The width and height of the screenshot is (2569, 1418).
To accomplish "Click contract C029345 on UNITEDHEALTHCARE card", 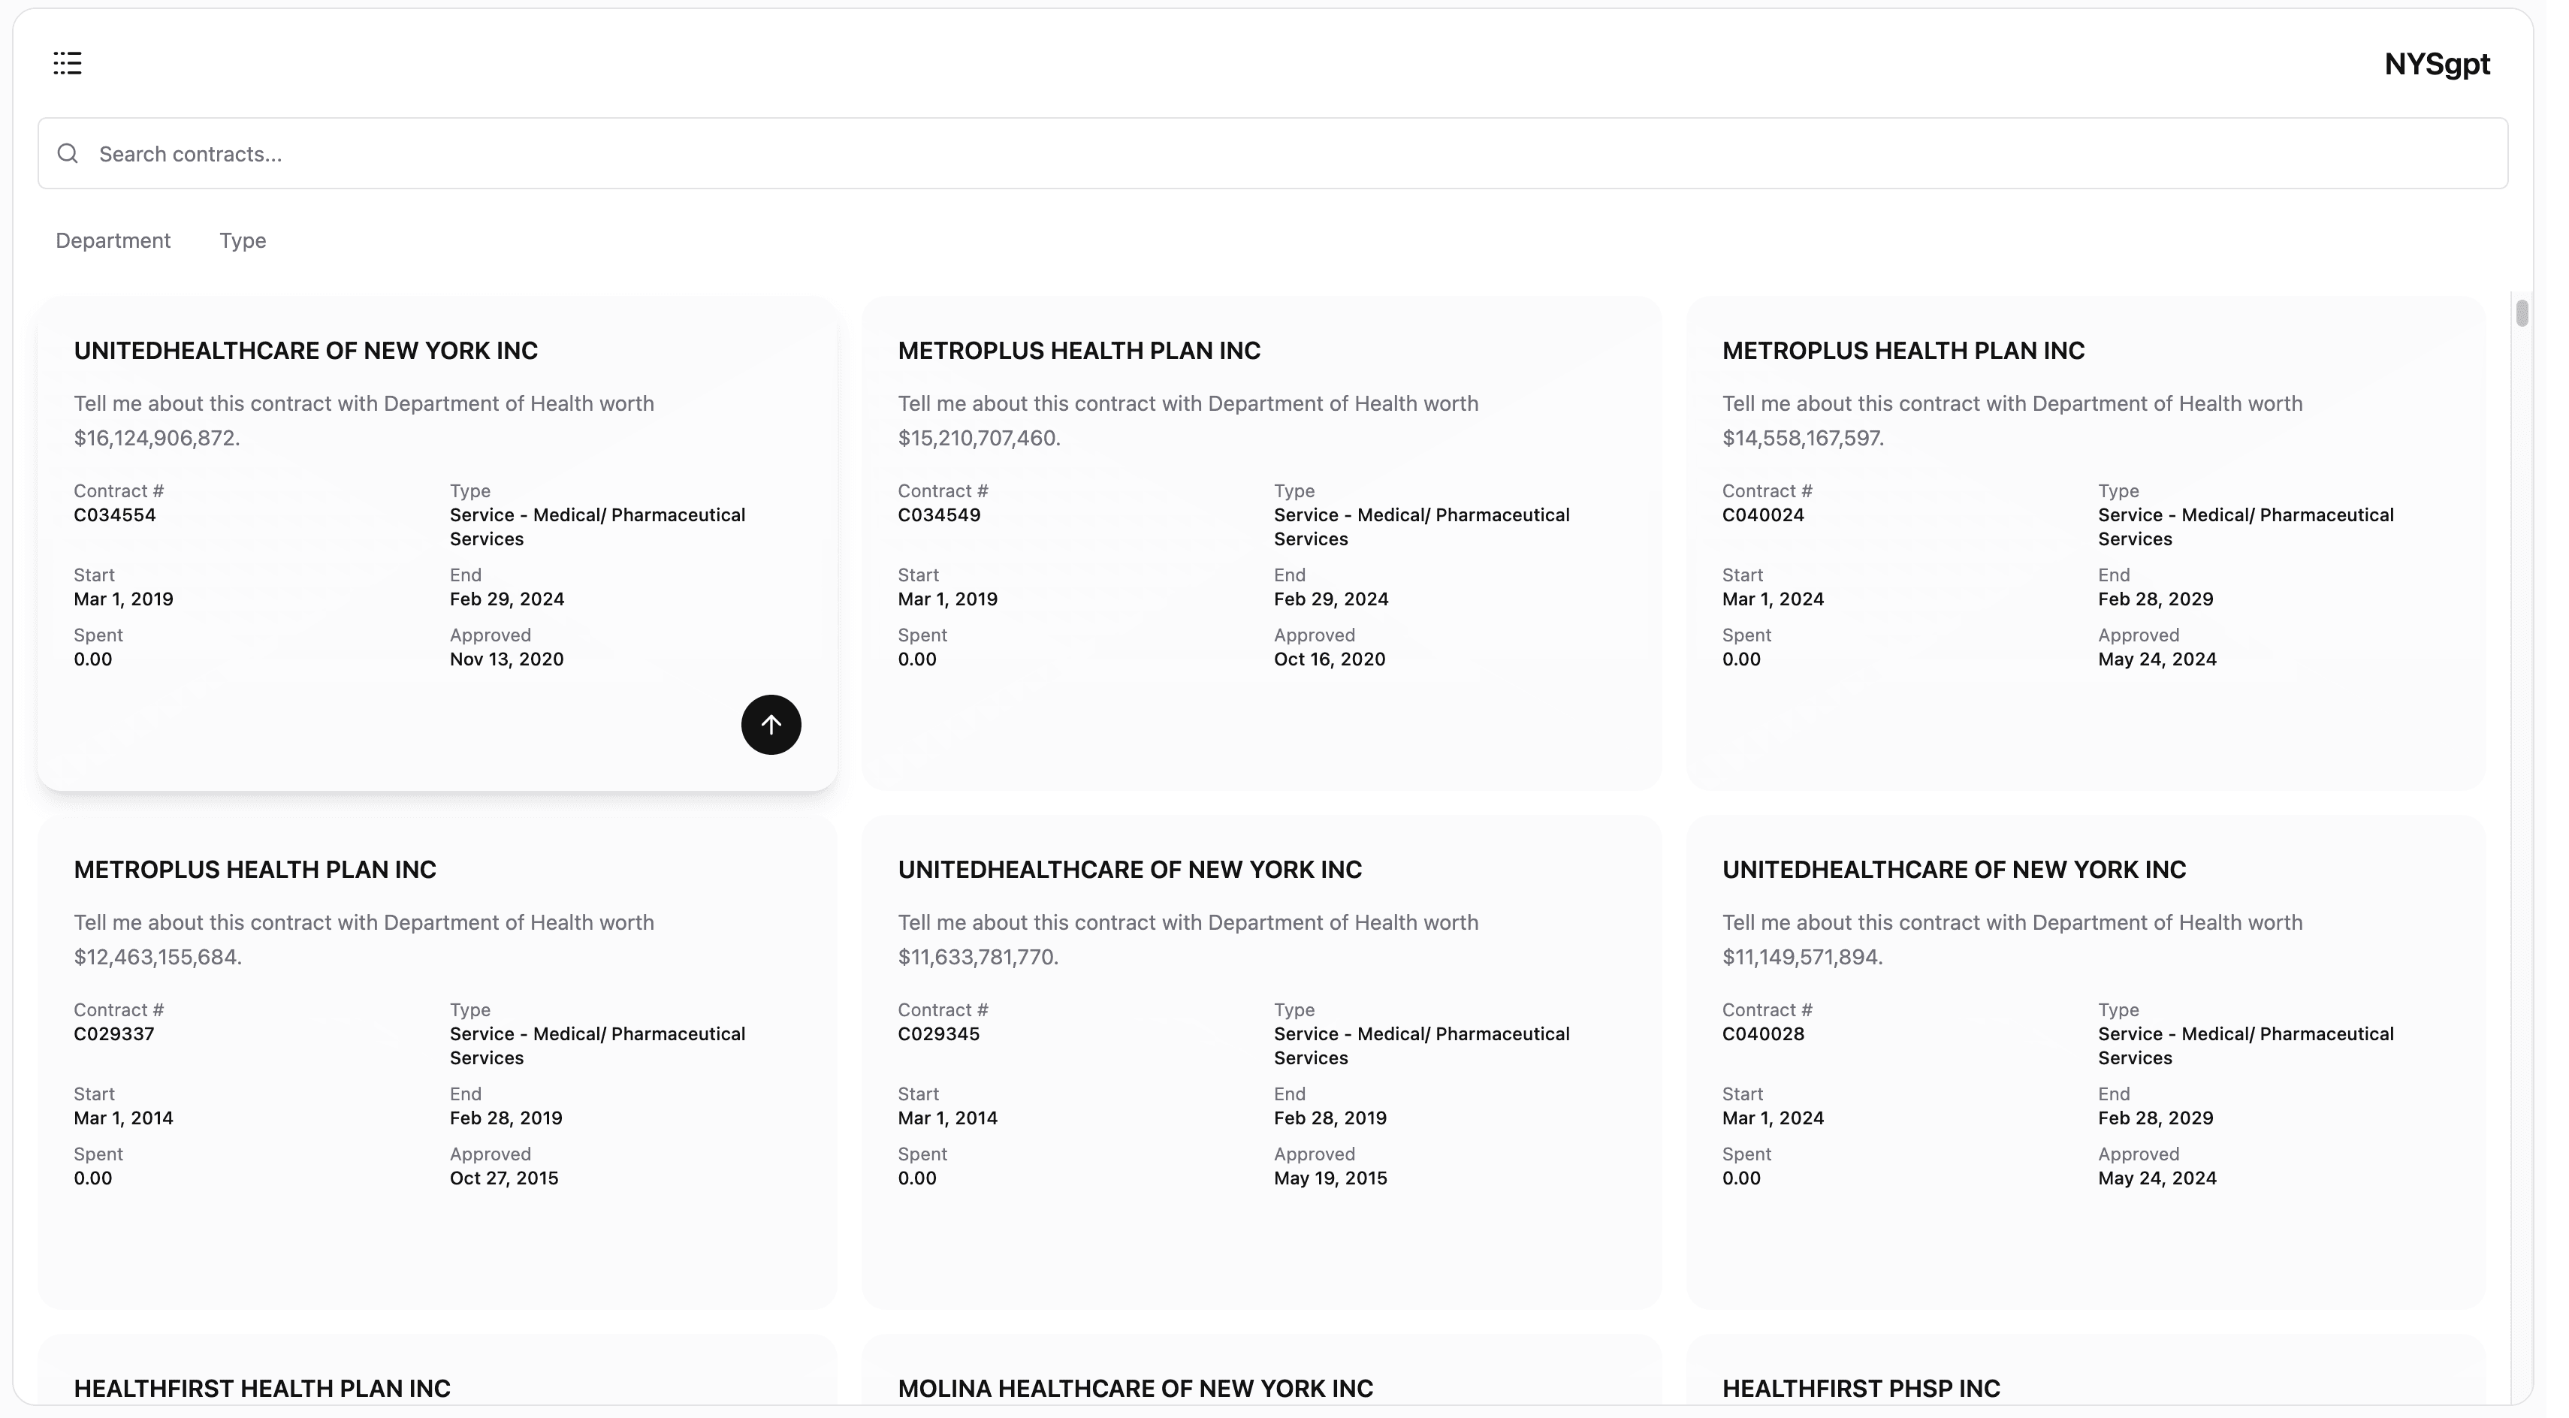I will [x=937, y=1034].
